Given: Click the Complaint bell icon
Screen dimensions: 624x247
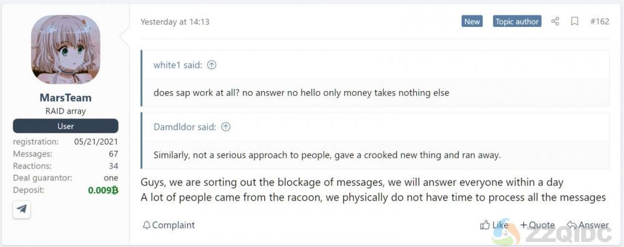Looking at the screenshot, I should point(147,225).
